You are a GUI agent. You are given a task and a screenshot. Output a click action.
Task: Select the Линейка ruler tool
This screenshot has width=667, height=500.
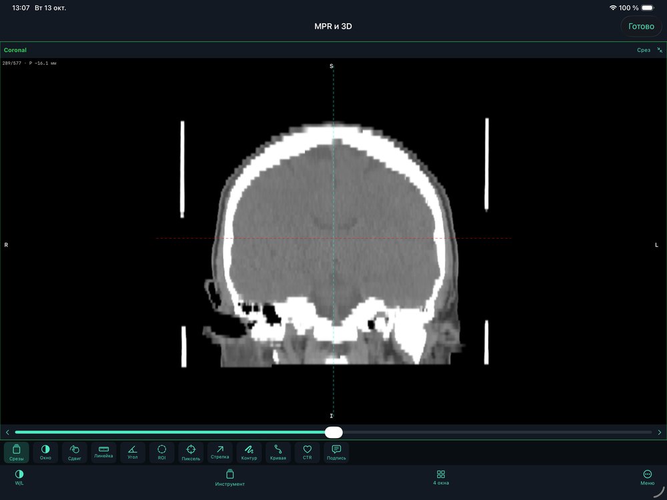[x=103, y=452]
